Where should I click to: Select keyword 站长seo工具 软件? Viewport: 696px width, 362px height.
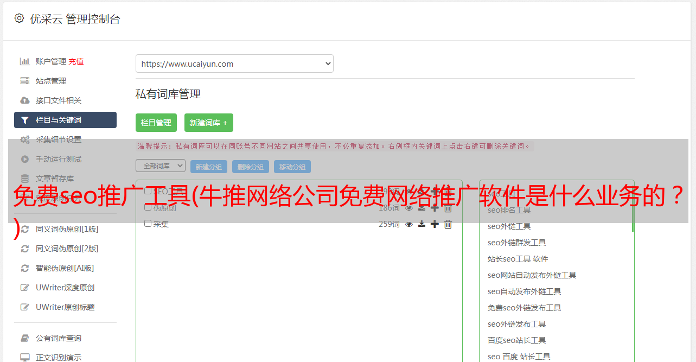point(518,259)
